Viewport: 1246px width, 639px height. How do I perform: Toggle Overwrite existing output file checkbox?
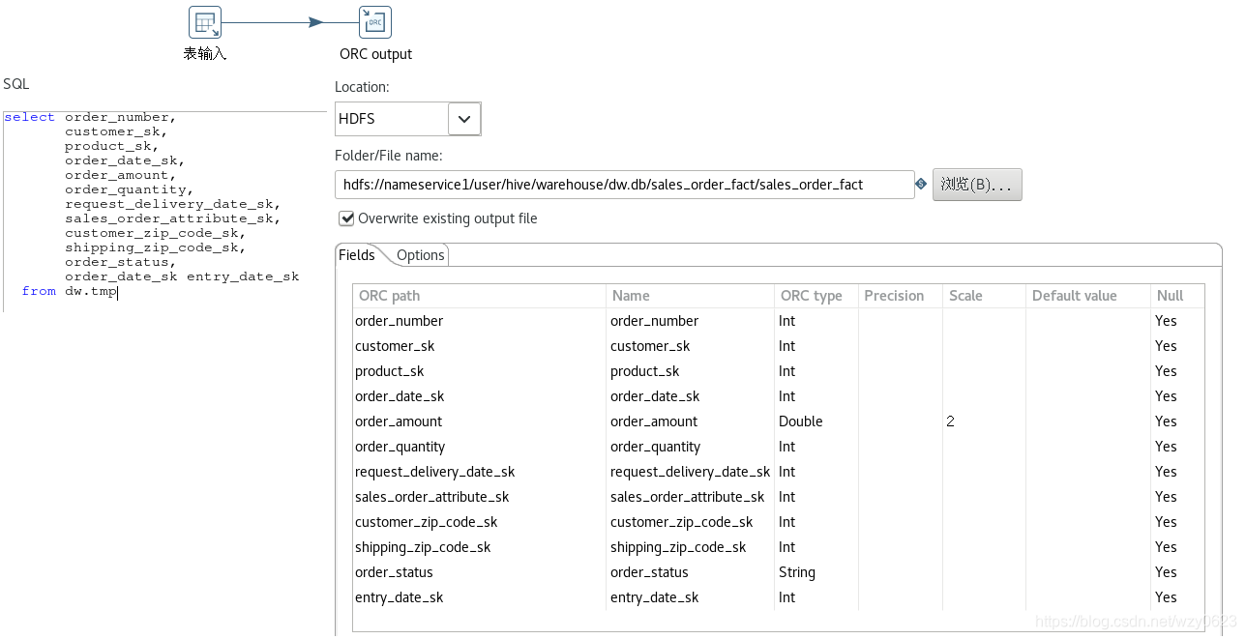[347, 218]
